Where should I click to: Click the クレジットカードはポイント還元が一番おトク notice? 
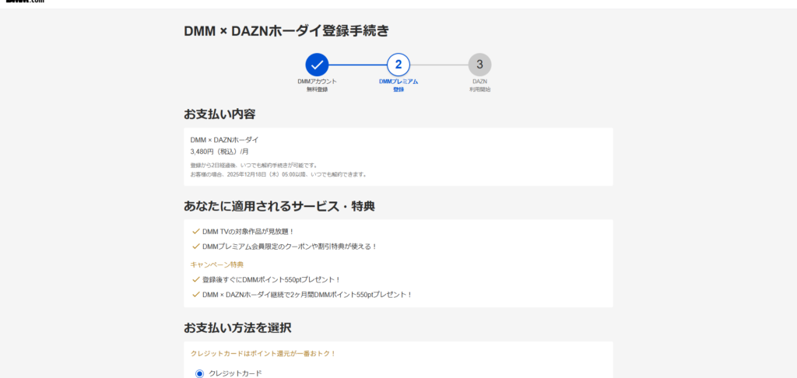(263, 353)
